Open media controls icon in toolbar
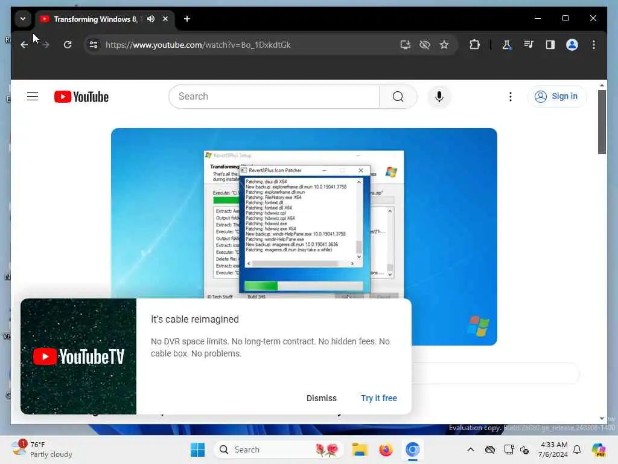Screen dimensions: 618x464 coord(529,45)
